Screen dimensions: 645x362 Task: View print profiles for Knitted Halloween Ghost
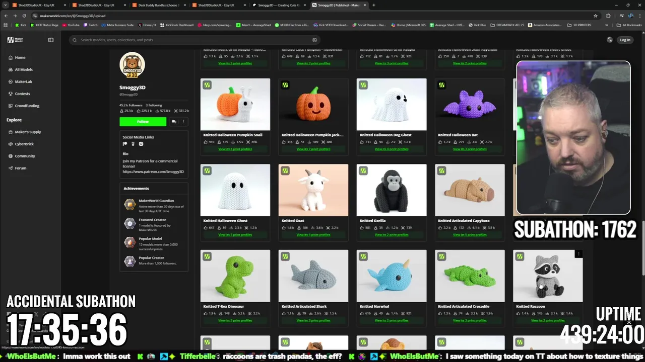(x=235, y=235)
